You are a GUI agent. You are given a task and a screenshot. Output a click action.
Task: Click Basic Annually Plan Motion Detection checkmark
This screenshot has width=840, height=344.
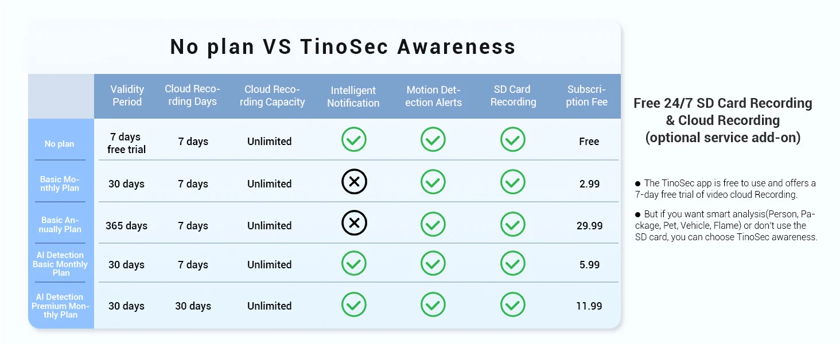point(433,225)
